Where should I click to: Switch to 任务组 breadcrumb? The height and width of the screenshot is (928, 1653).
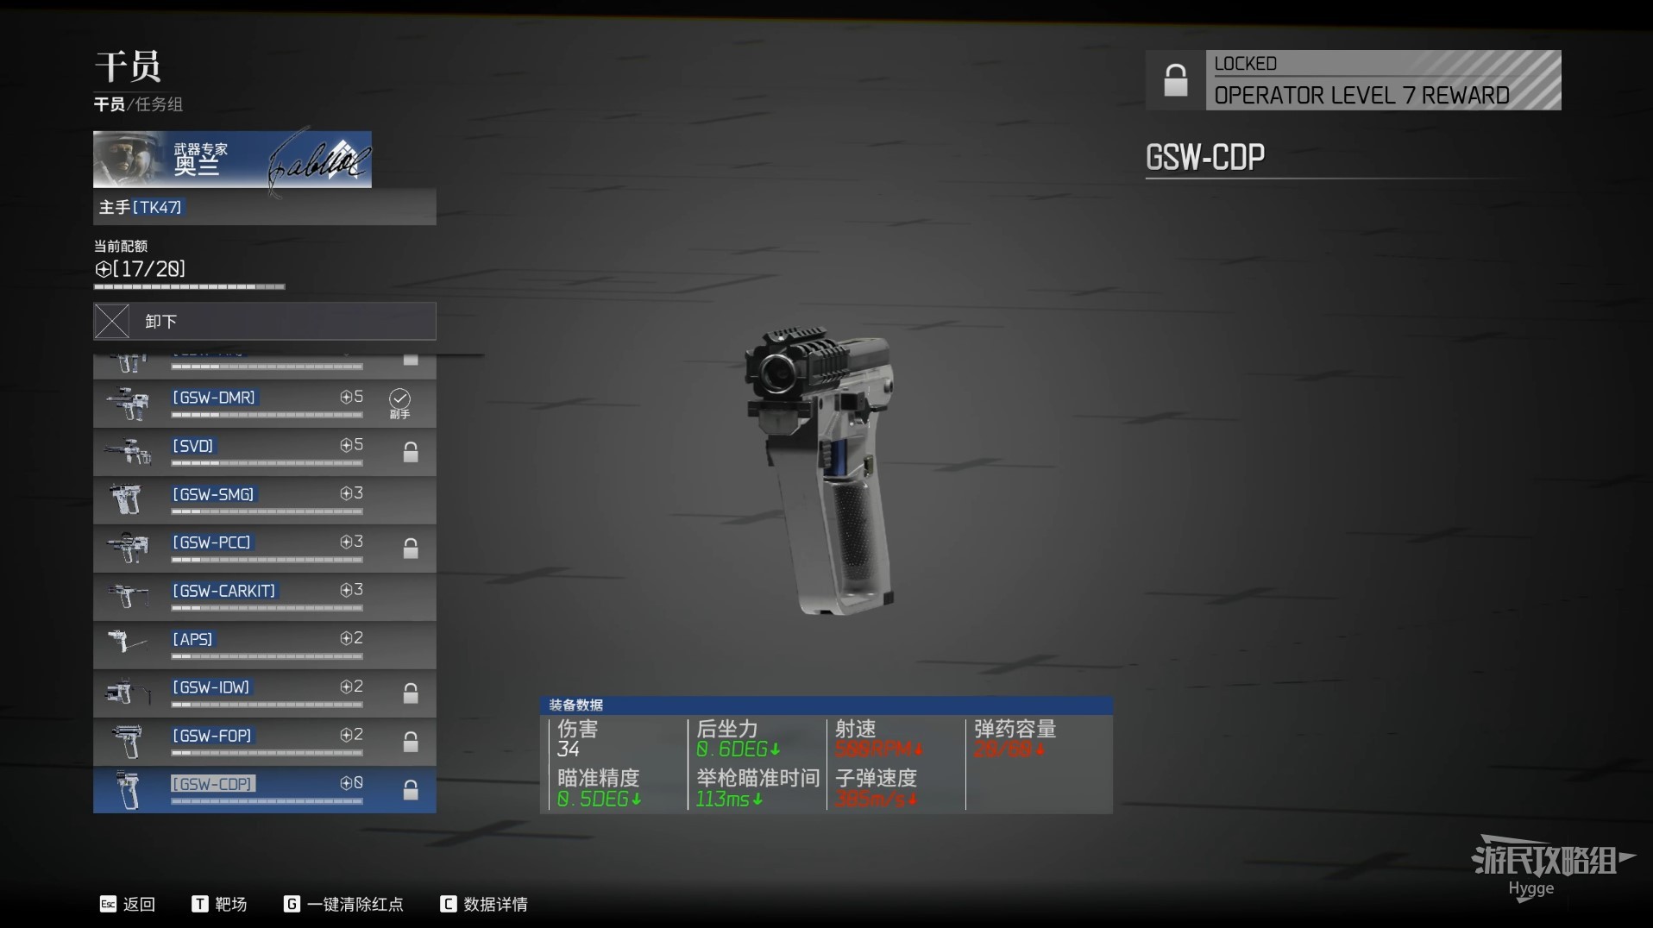click(159, 104)
